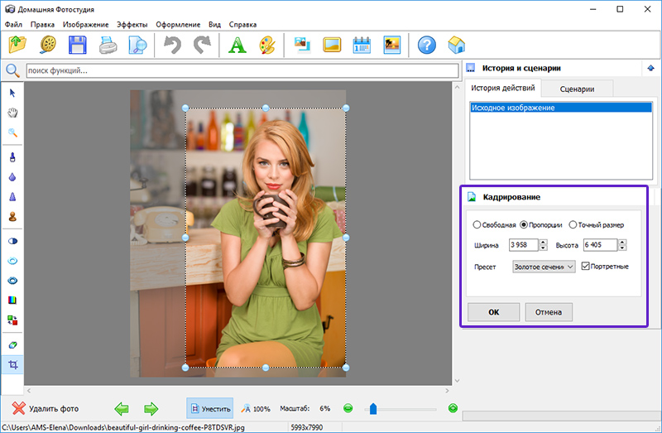Open the preview magnifier document icon
This screenshot has width=662, height=433.
[x=137, y=45]
